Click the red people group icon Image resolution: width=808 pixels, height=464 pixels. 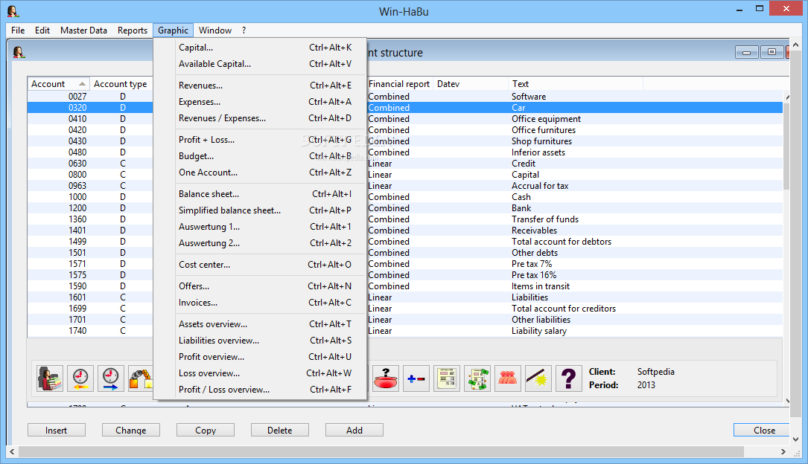(x=508, y=378)
